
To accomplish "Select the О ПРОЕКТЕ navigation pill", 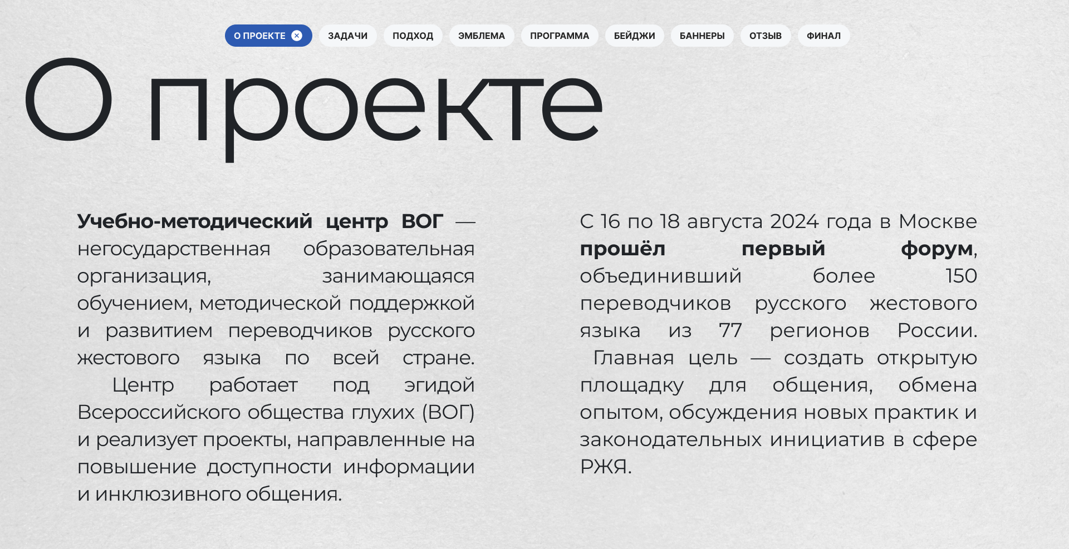I will tap(262, 36).
